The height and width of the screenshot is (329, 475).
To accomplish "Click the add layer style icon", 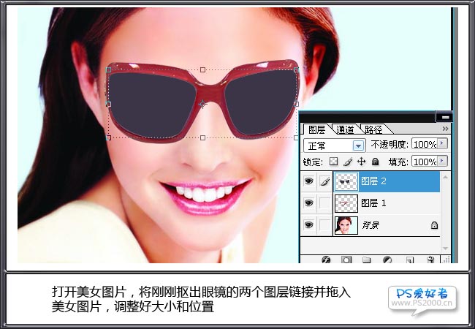I will click(x=327, y=259).
